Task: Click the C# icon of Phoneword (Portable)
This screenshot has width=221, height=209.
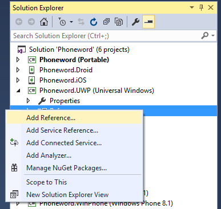Action: click(32, 60)
